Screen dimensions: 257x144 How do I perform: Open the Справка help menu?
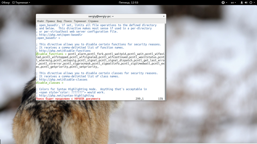click(x=93, y=21)
